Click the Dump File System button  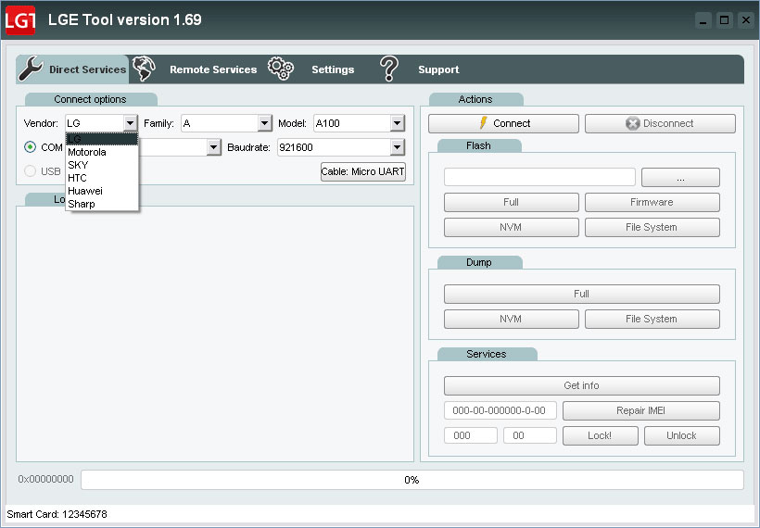click(652, 319)
